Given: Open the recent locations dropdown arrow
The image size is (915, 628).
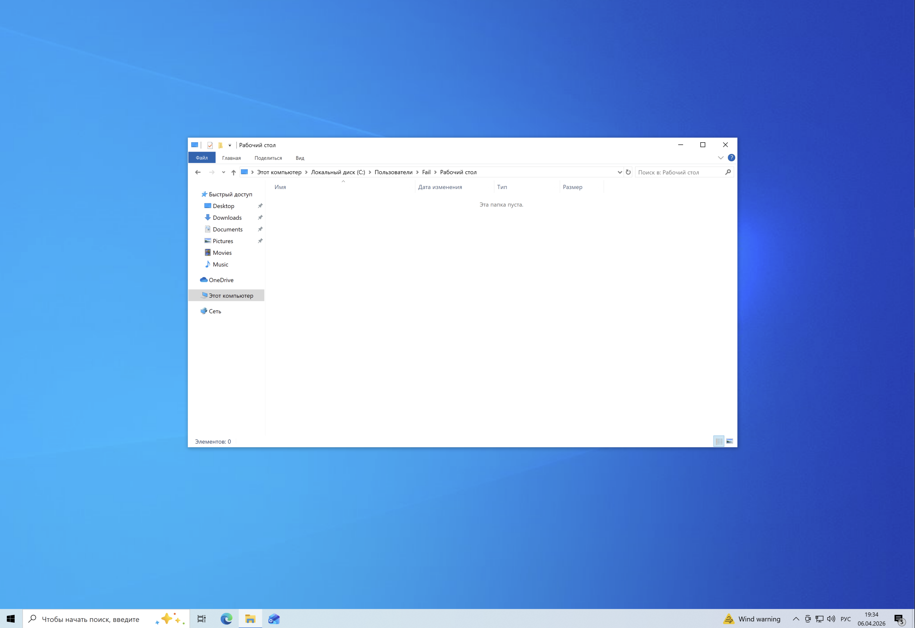Looking at the screenshot, I should (x=223, y=172).
